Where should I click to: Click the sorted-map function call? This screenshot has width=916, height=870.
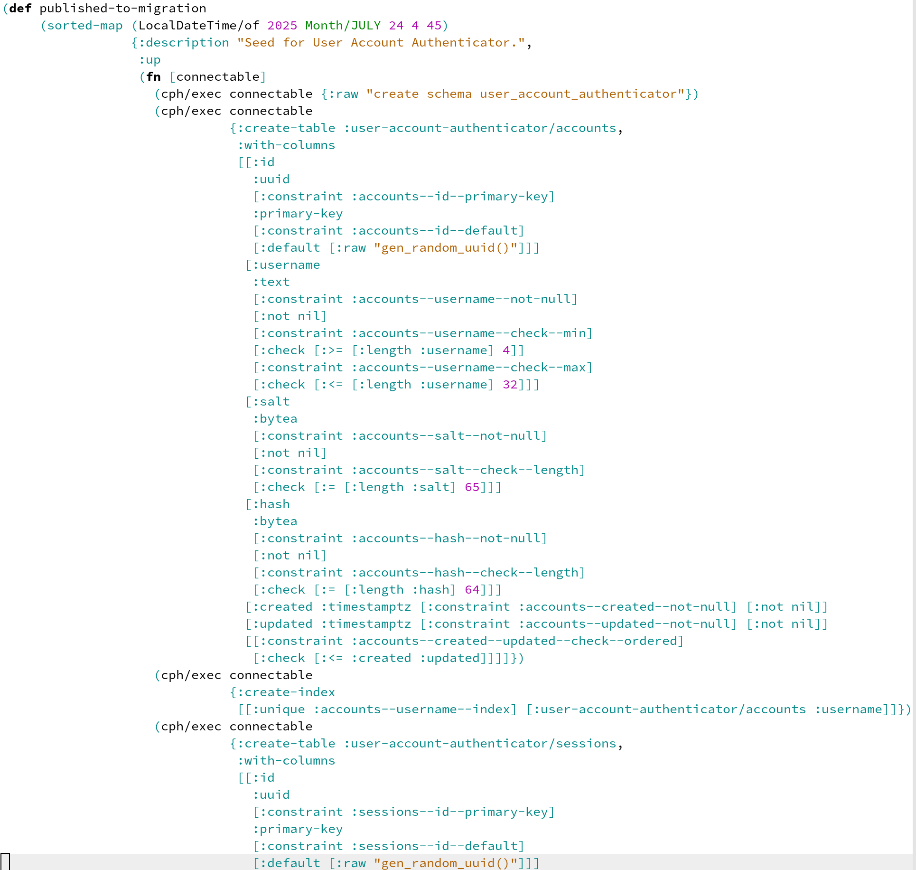tap(85, 26)
